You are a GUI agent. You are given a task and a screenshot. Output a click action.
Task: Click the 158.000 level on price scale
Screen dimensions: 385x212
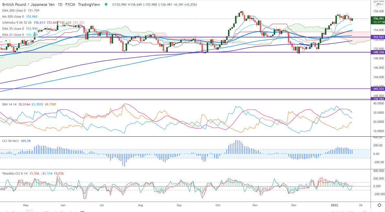[x=379, y=11]
